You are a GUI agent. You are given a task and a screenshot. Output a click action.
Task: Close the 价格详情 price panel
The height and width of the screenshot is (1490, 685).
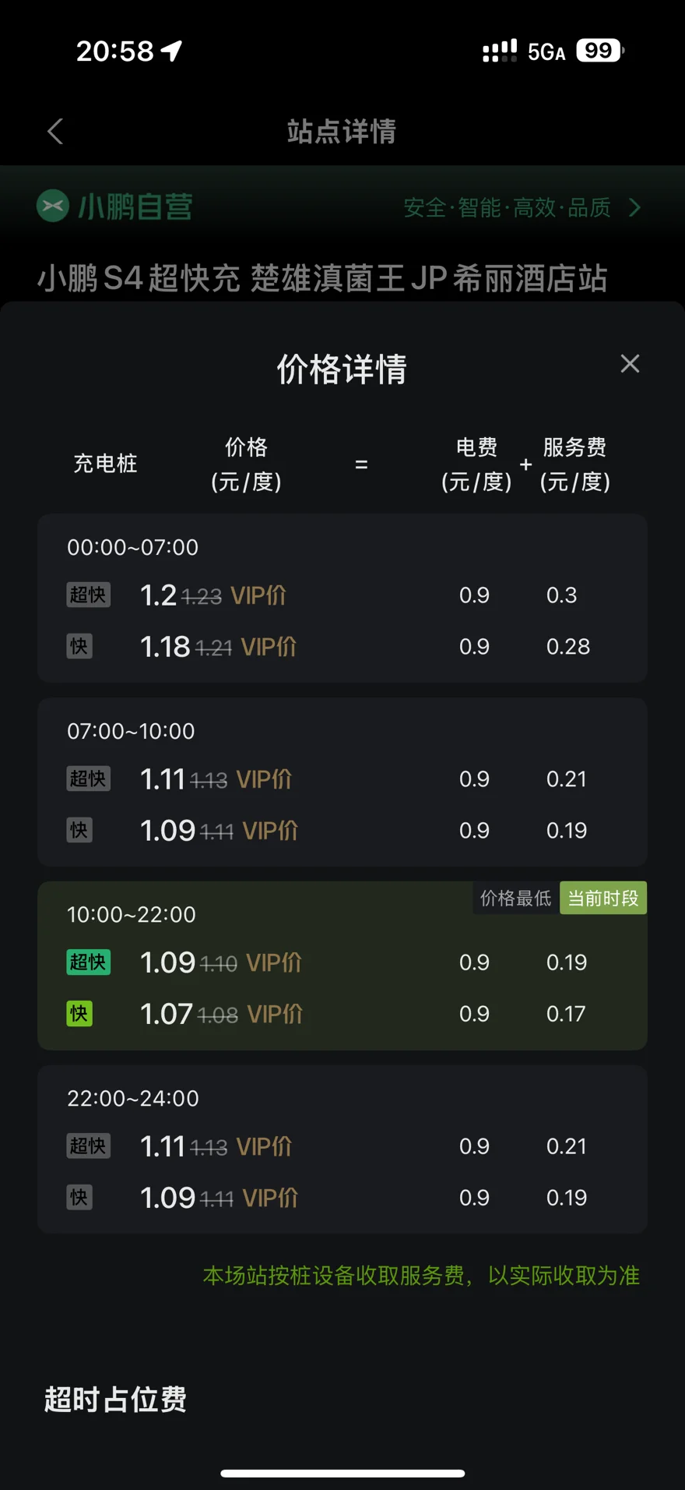630,363
